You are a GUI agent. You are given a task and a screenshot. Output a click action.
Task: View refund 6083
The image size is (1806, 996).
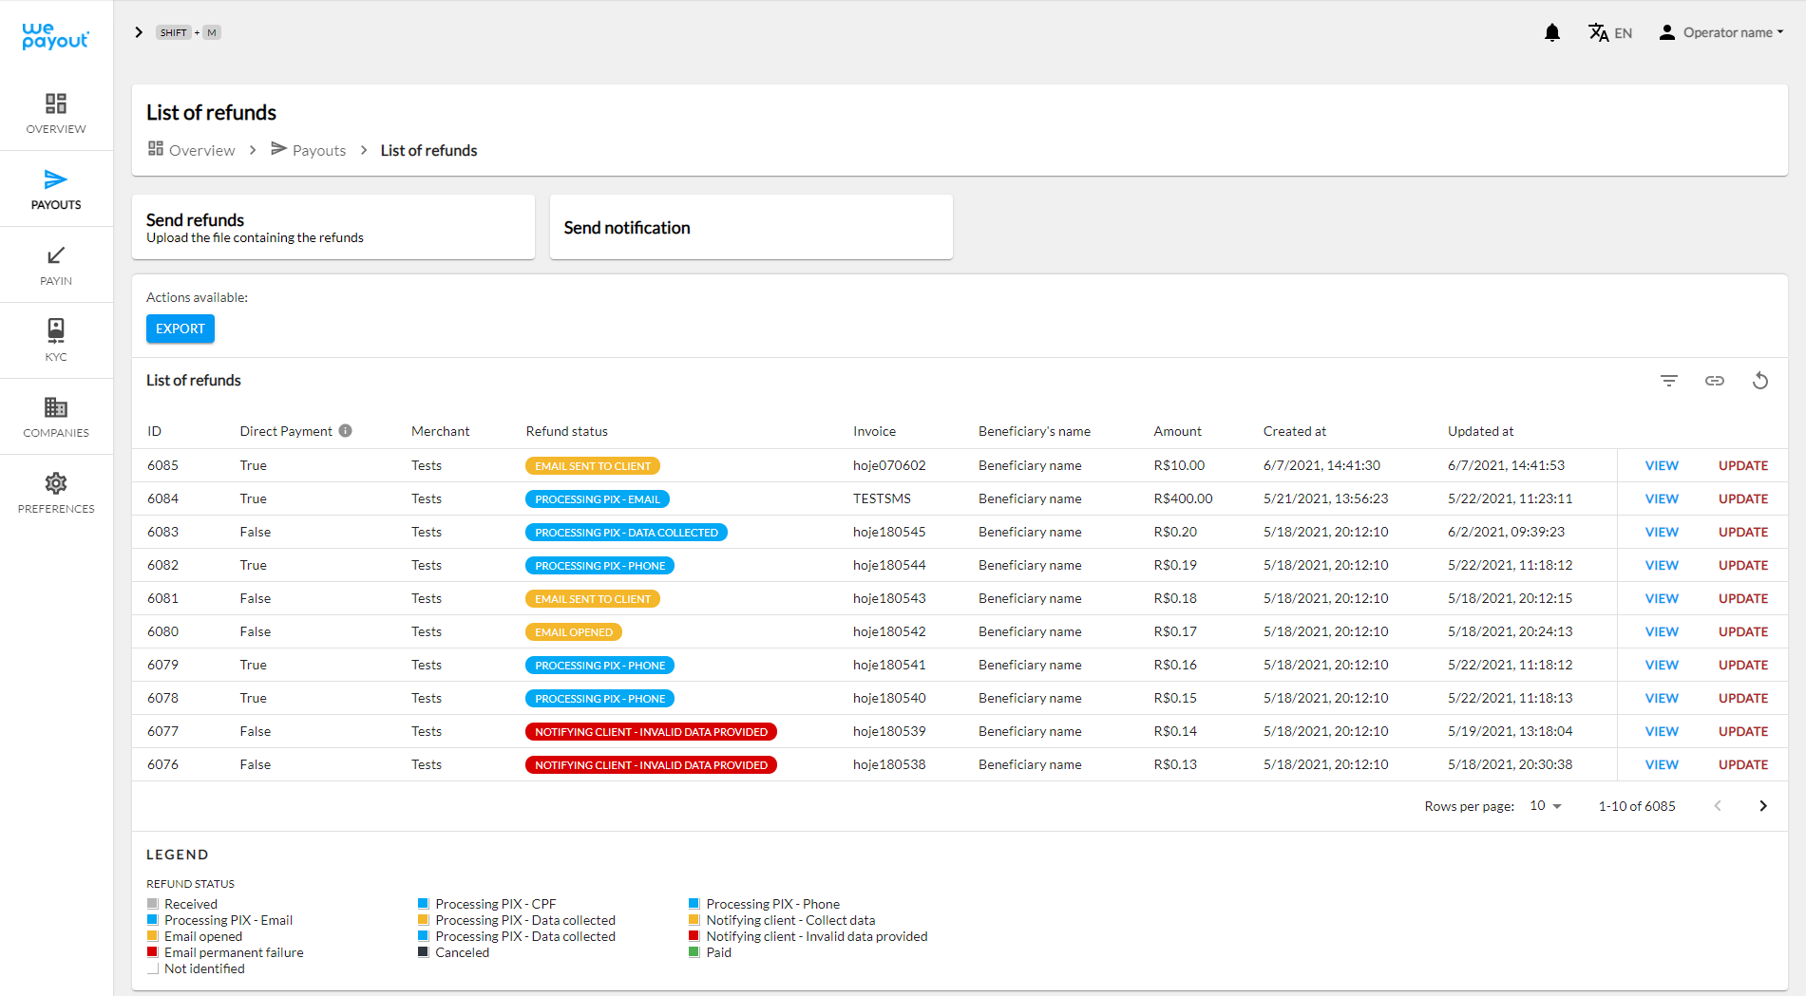pos(1662,532)
